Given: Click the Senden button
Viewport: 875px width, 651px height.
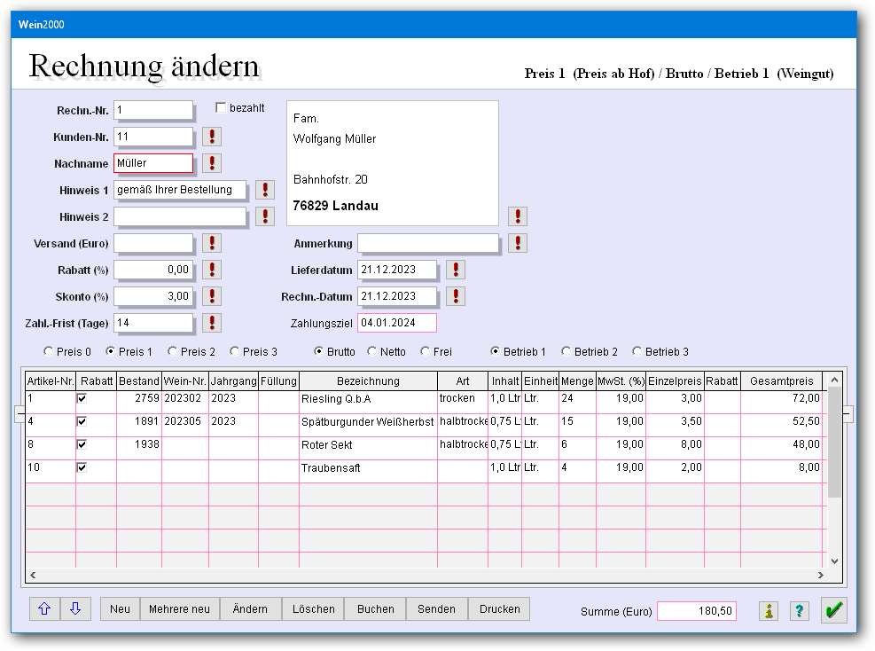Looking at the screenshot, I should 436,609.
